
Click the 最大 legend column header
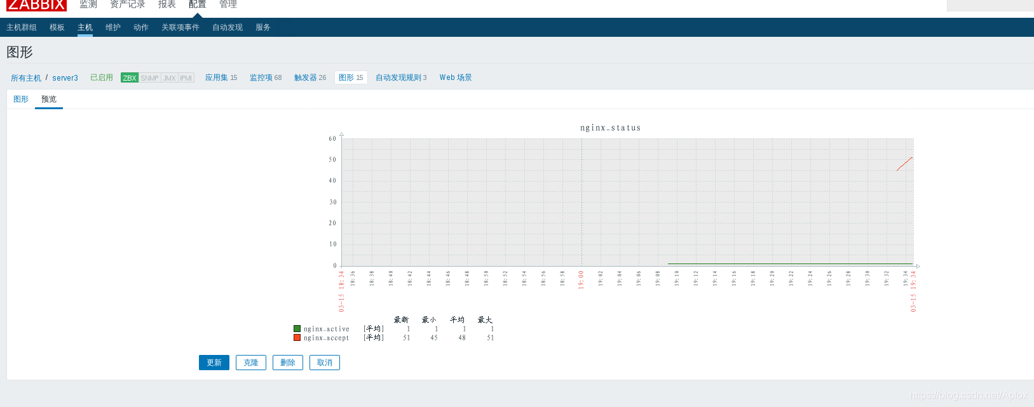point(485,319)
